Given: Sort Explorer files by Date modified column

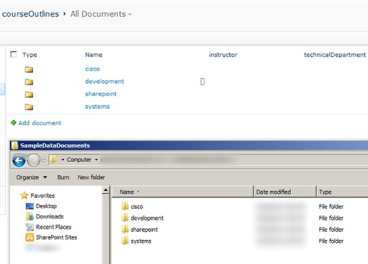Looking at the screenshot, I should click(x=285, y=192).
